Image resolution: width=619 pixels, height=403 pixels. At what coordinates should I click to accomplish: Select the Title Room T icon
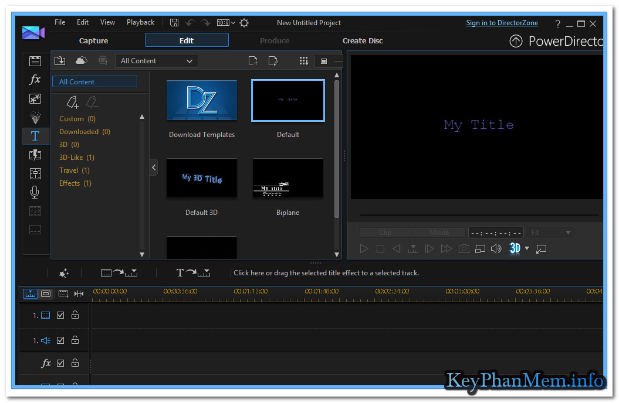[x=35, y=136]
